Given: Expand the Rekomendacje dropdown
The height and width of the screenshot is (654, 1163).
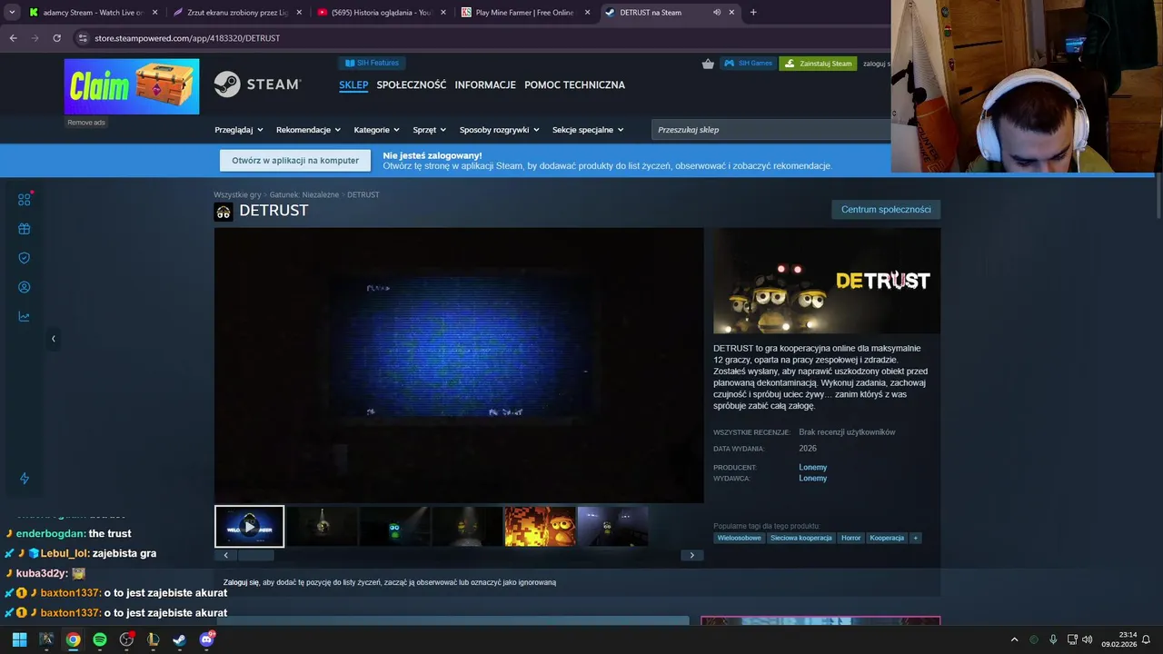Looking at the screenshot, I should (308, 130).
